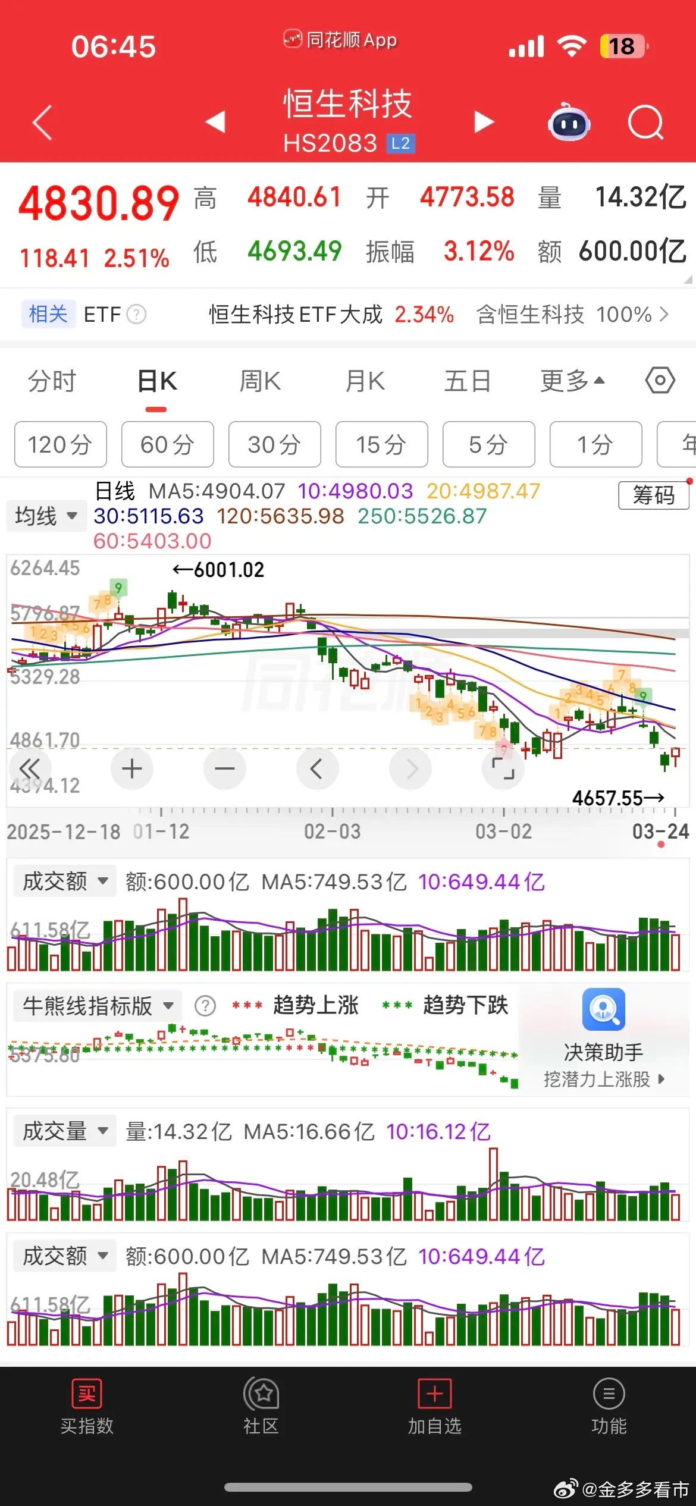Collapse the chart using the double-left arrows
Viewport: 696px width, 1506px height.
point(30,768)
